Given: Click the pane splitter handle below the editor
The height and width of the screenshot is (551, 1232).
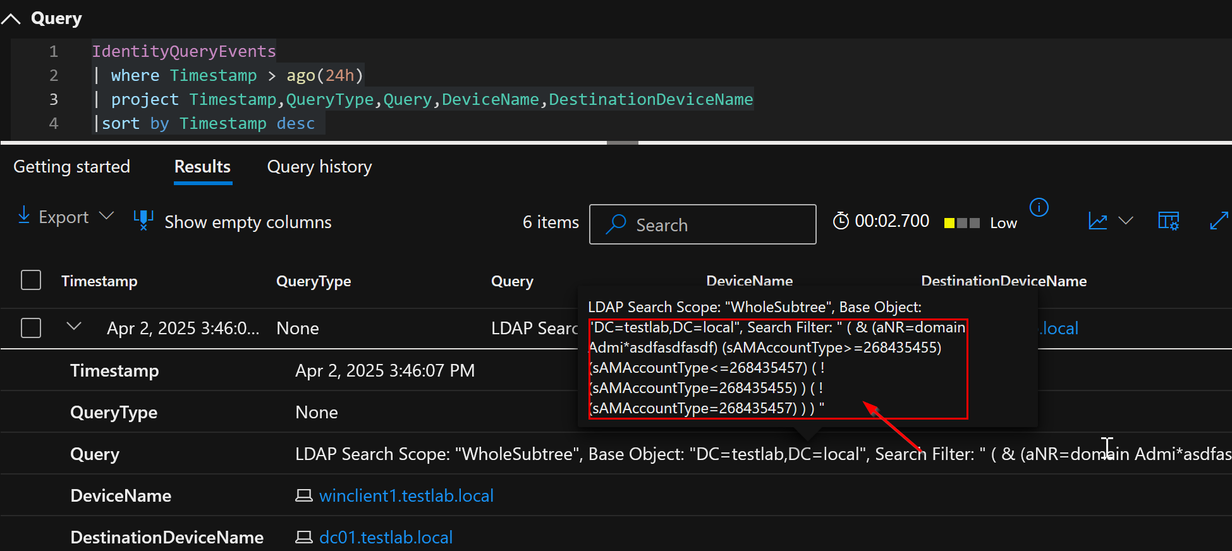Looking at the screenshot, I should click(623, 143).
